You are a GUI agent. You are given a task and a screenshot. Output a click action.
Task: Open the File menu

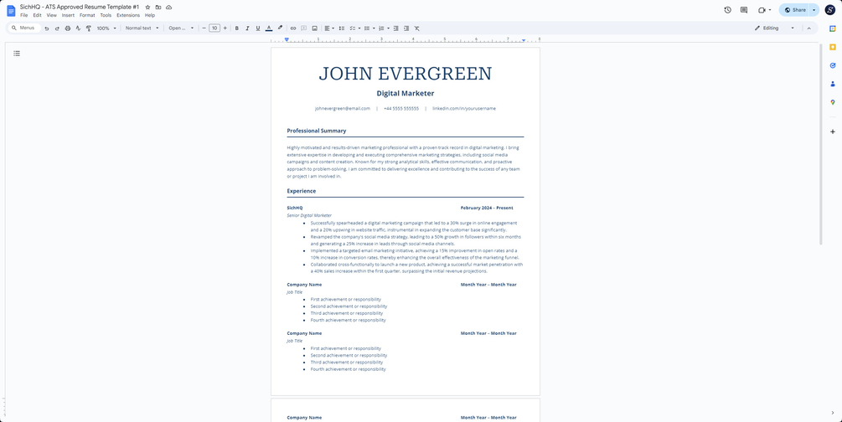[23, 15]
